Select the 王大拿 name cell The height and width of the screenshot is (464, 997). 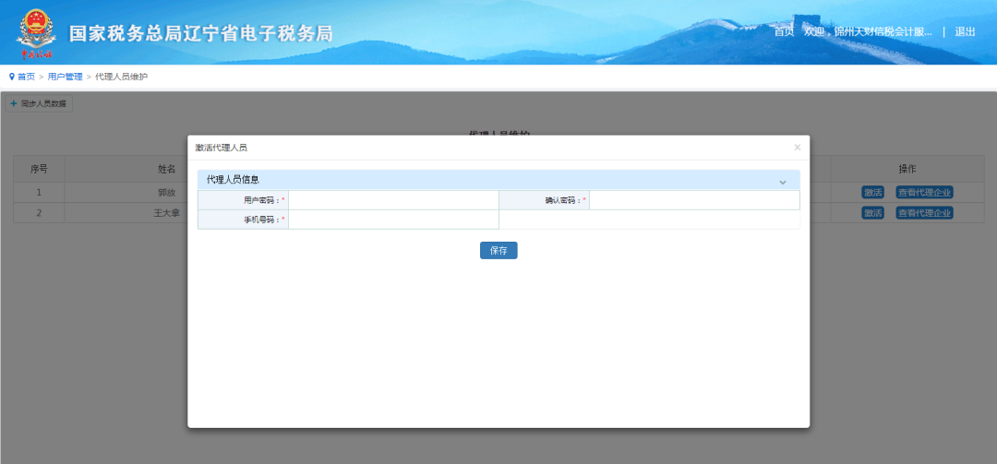(x=166, y=213)
